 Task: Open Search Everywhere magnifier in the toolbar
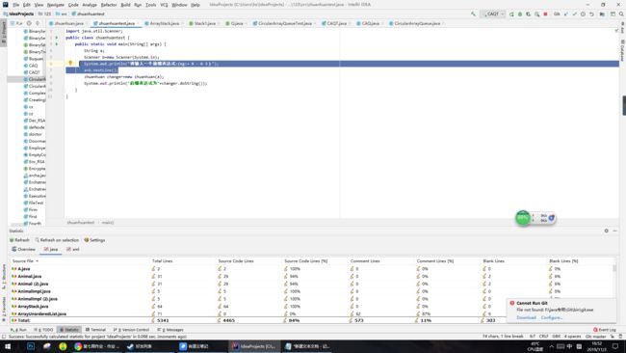(621, 14)
